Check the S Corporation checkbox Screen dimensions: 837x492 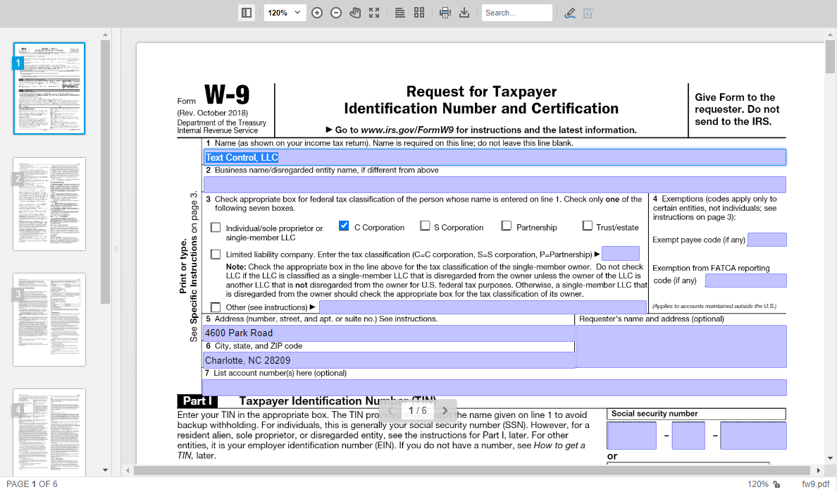pos(425,226)
